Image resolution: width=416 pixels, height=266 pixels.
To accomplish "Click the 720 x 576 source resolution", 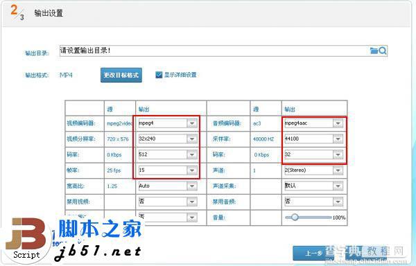I will [118, 139].
